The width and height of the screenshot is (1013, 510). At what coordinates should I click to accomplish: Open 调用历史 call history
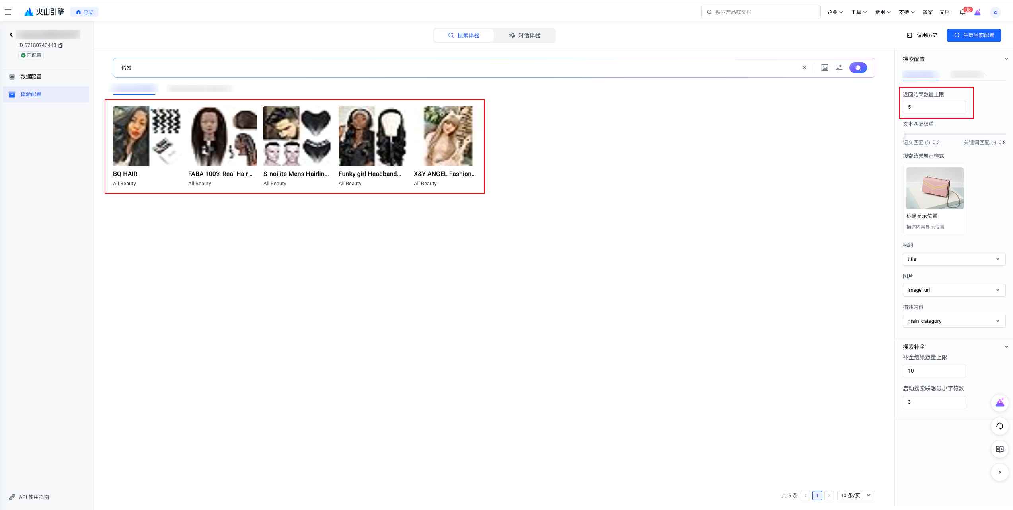click(922, 35)
